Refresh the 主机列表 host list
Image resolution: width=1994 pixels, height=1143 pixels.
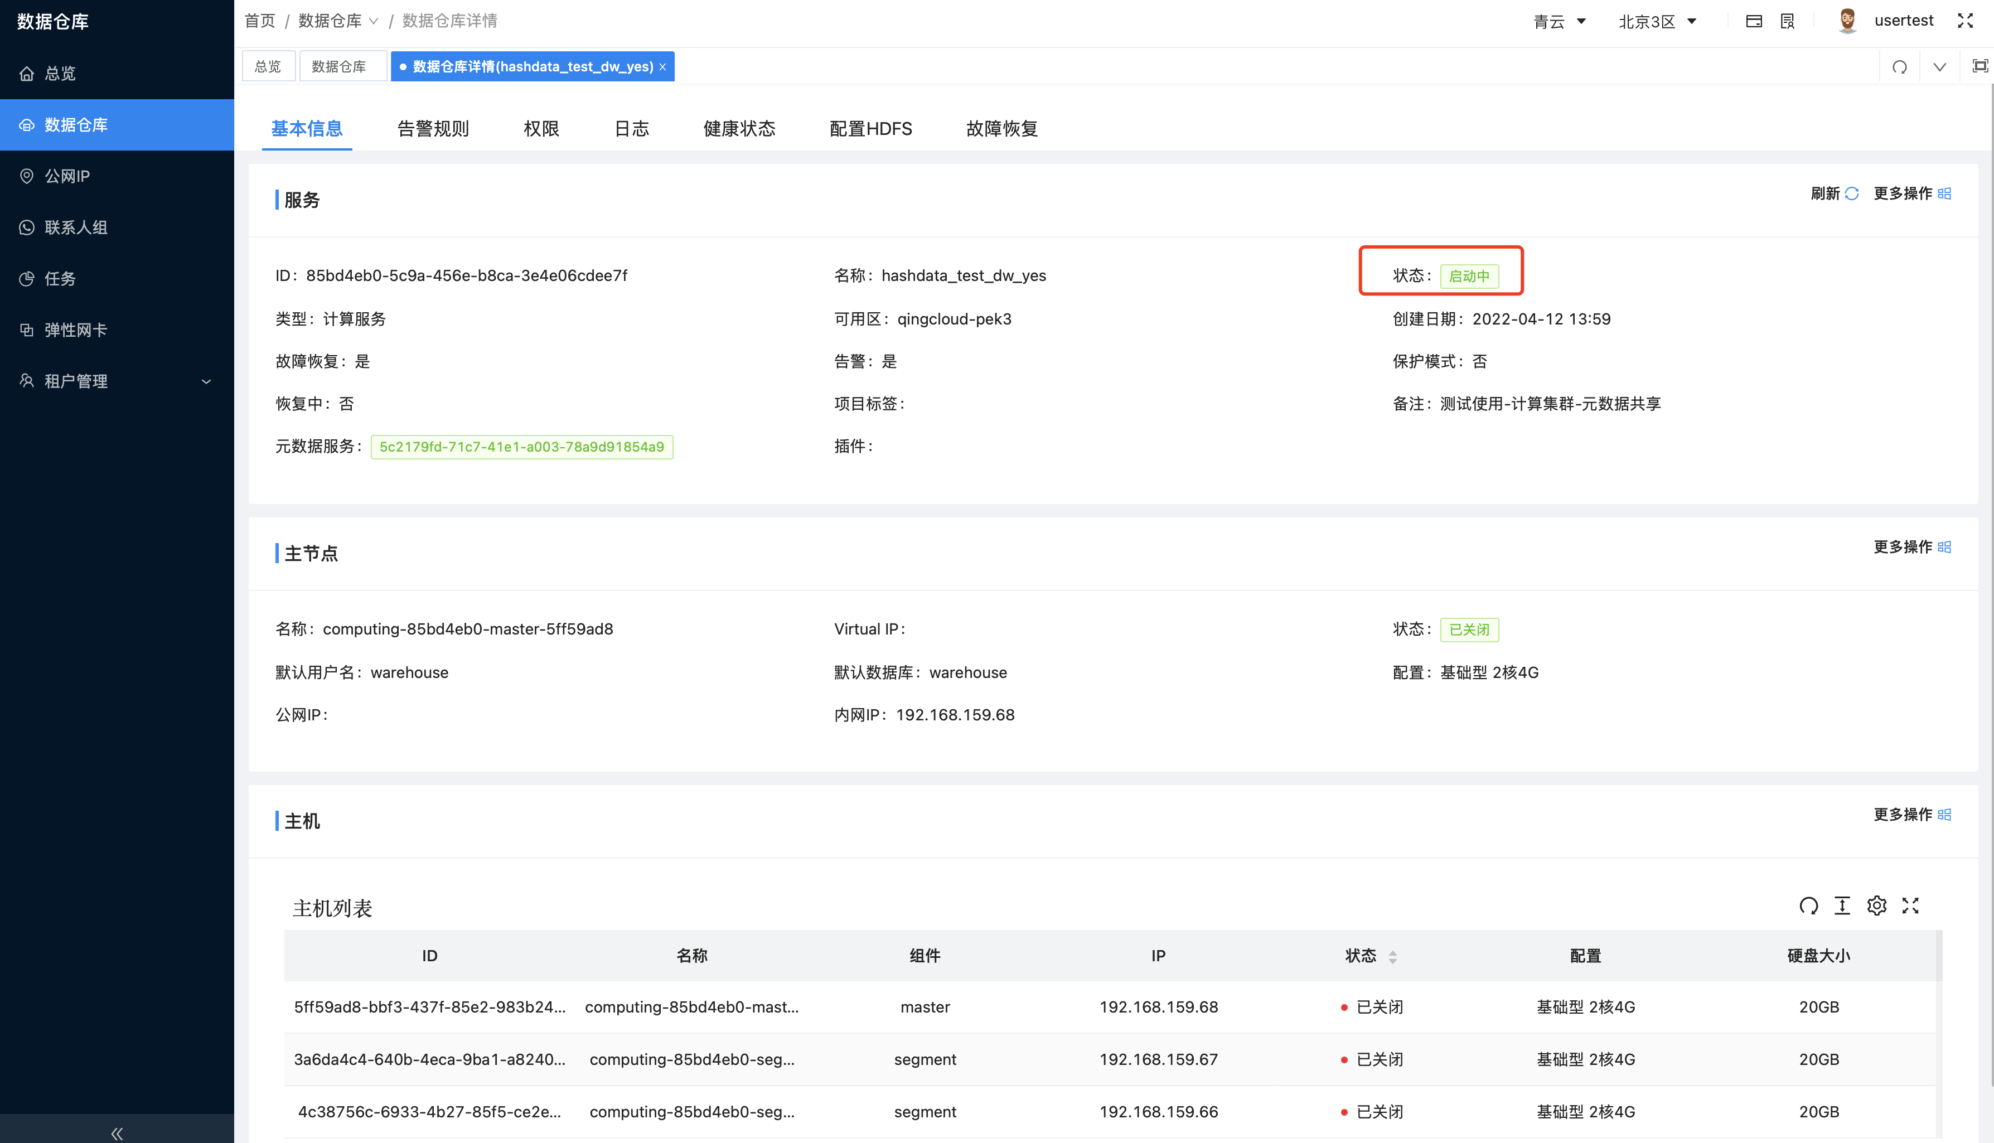click(x=1809, y=905)
